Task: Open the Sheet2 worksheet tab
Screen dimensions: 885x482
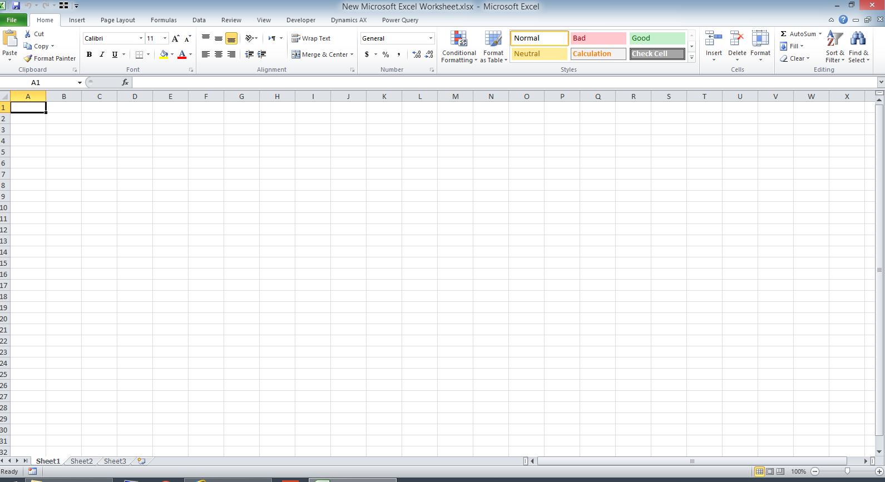Action: pos(82,461)
